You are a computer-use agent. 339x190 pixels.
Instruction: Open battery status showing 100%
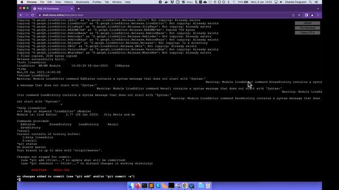(x=243, y=2)
